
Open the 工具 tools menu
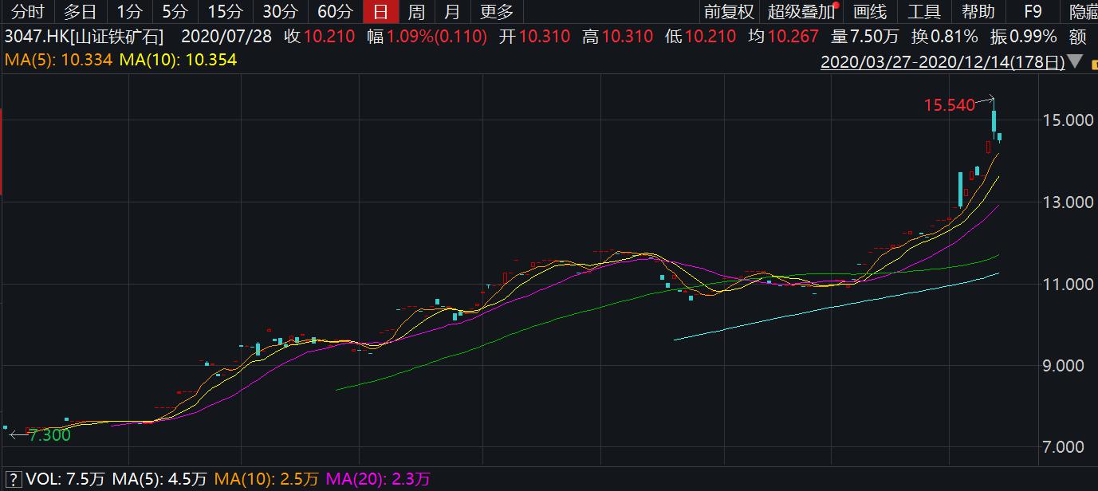[923, 11]
